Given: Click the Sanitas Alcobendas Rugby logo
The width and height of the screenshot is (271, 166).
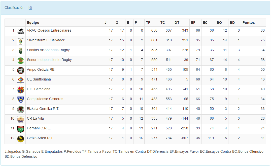Looking at the screenshot, I should (21, 51).
